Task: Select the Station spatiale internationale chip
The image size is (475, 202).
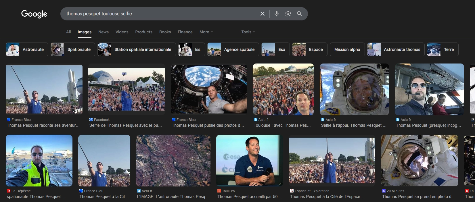Action: [137, 49]
